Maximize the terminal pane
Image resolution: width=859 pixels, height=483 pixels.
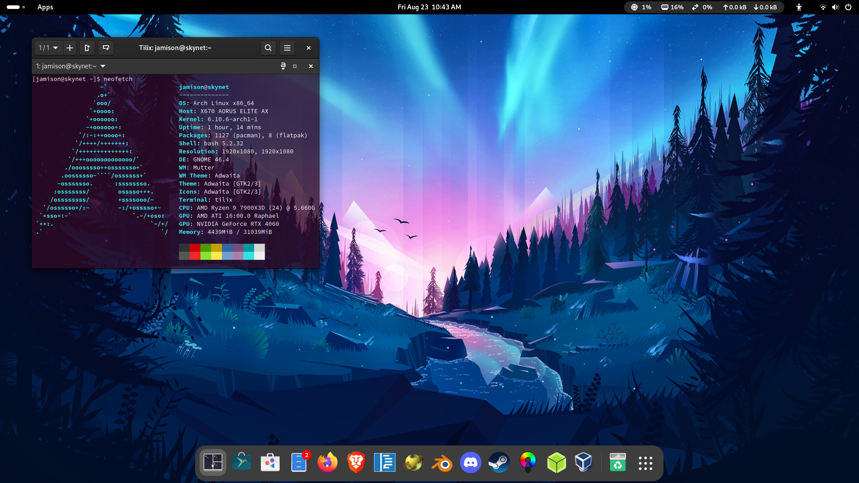coord(295,66)
